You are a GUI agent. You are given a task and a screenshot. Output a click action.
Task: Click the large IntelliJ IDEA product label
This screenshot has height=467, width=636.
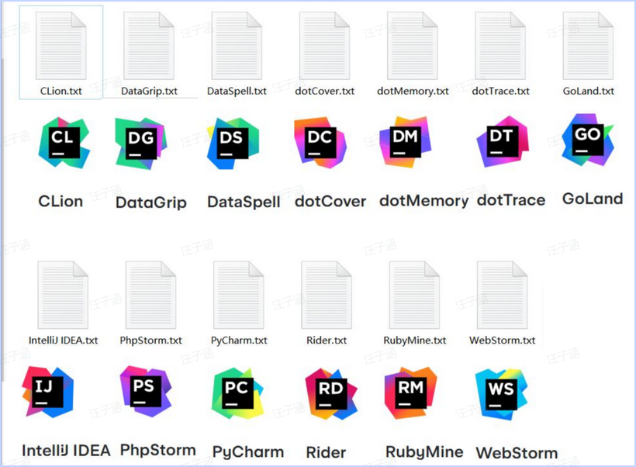click(x=66, y=451)
